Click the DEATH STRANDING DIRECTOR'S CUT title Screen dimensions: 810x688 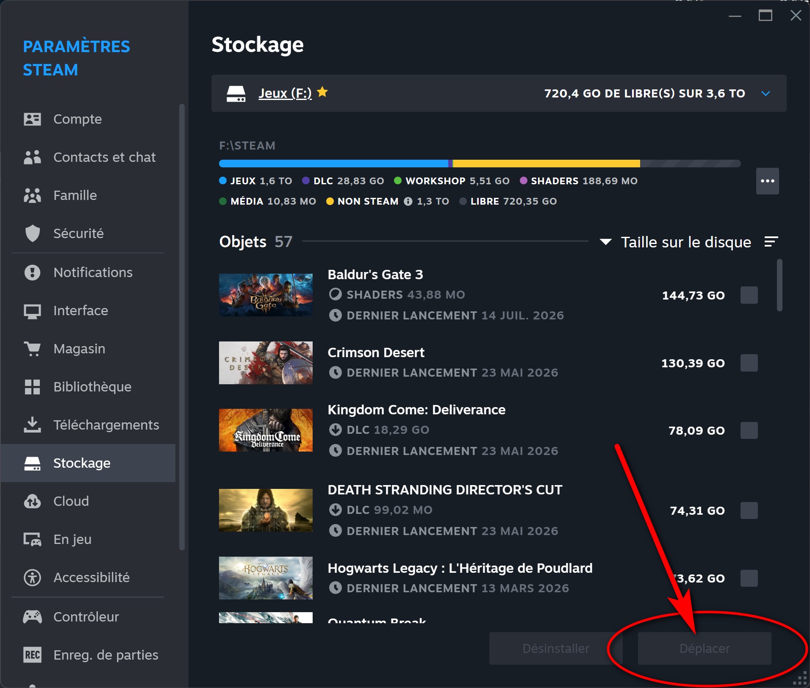coord(445,490)
